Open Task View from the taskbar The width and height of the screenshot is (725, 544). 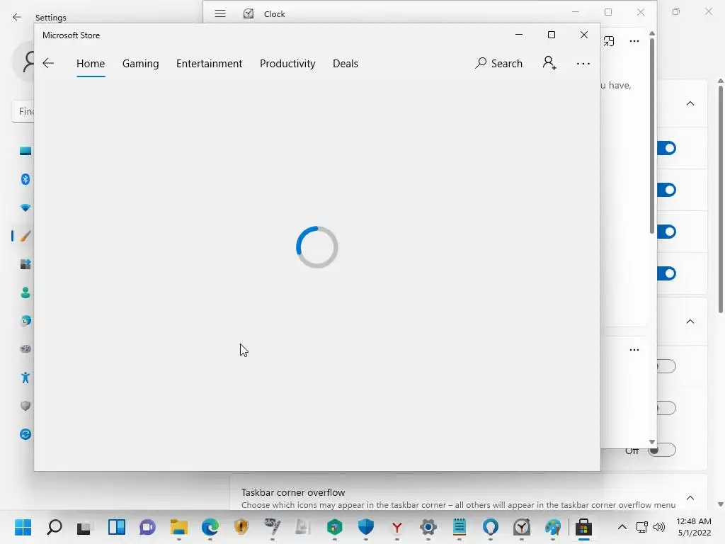coord(85,527)
